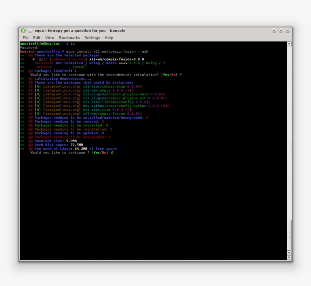Open the Bookmarks menu
The image size is (311, 286).
(x=69, y=37)
